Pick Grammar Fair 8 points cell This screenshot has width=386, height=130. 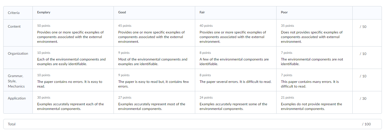[236, 80]
